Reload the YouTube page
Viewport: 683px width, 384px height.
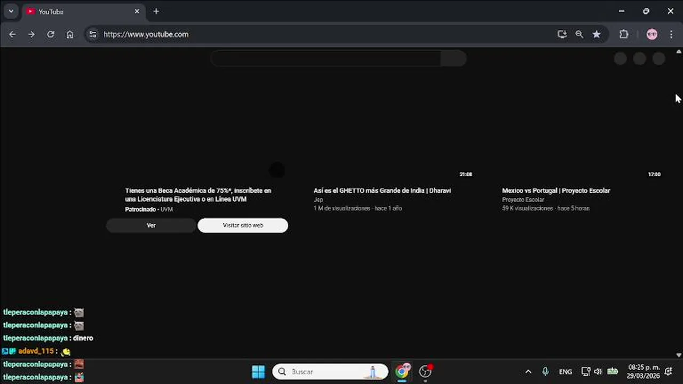pos(51,34)
